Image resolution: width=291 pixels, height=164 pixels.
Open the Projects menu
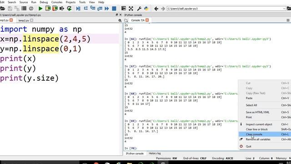click(71, 2)
